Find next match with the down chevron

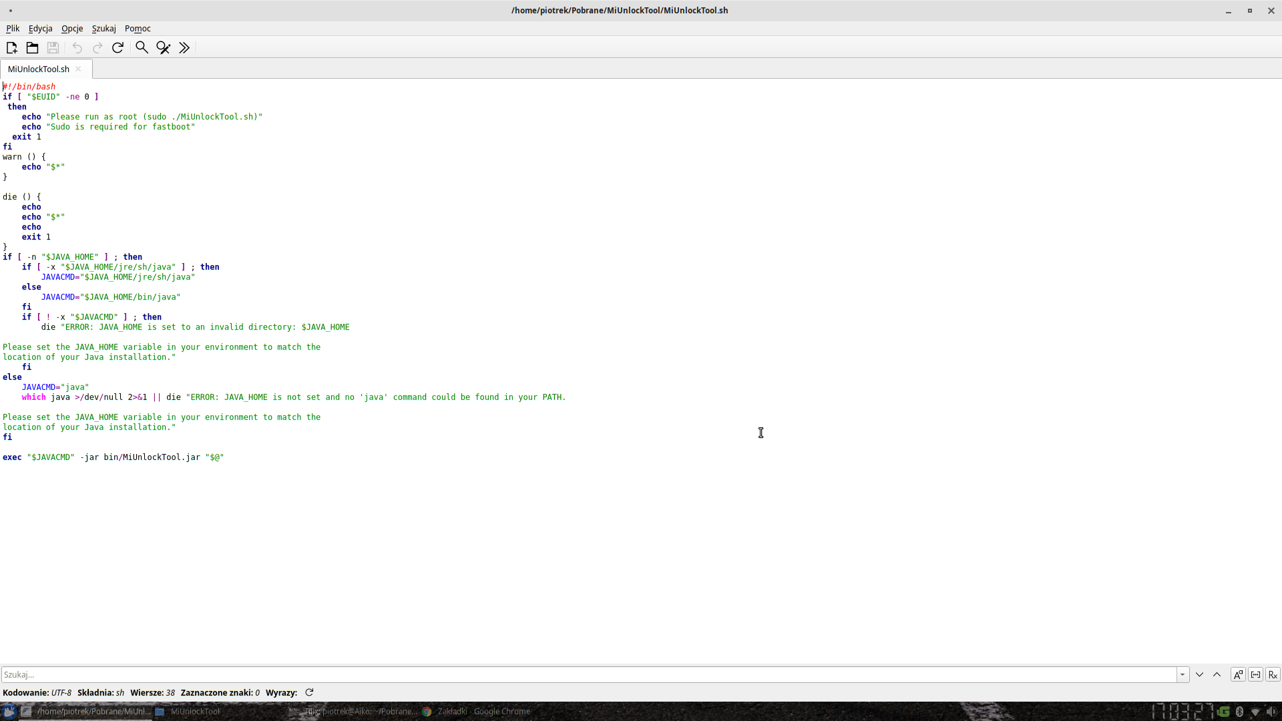point(1199,674)
